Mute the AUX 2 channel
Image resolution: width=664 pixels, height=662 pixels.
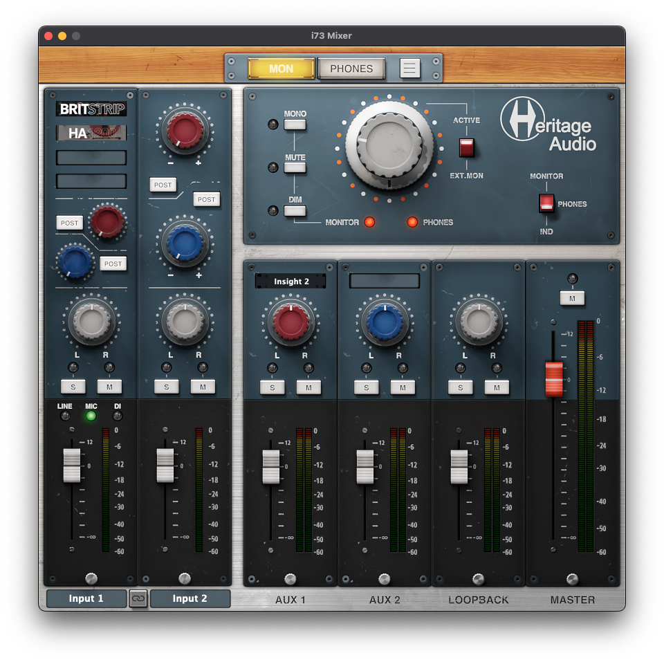pyautogui.click(x=403, y=387)
